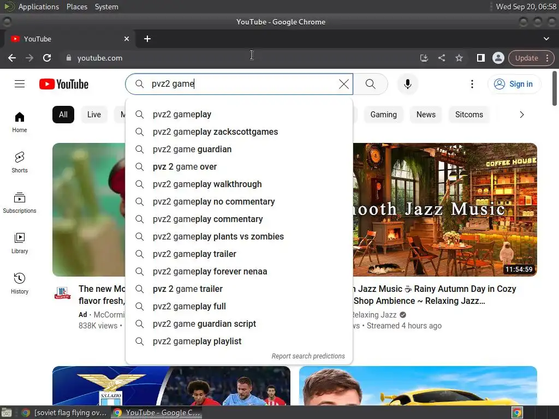This screenshot has width=559, height=419.
Task: Choose suggestion 'pvz2 gameplay full'
Action: pyautogui.click(x=239, y=307)
